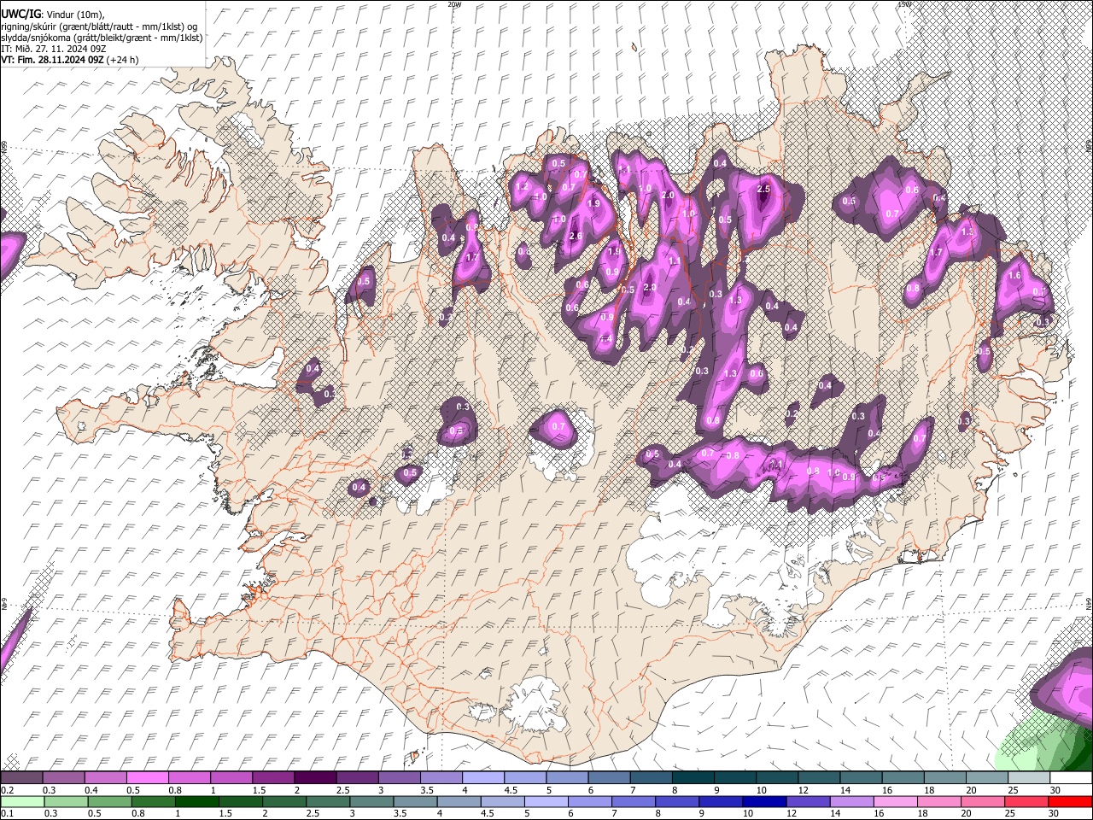Pick snow-scale swatch between 0.2 and 0.3
The height and width of the screenshot is (820, 1093).
[x=21, y=776]
